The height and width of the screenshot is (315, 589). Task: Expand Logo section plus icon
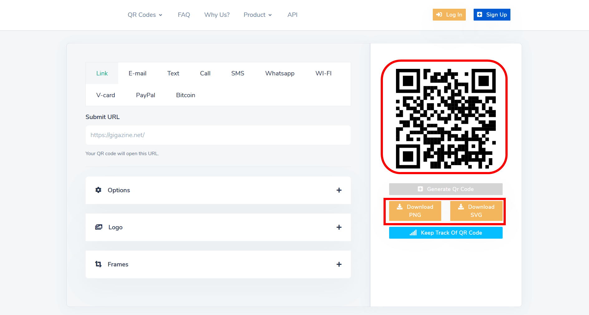[x=339, y=227]
